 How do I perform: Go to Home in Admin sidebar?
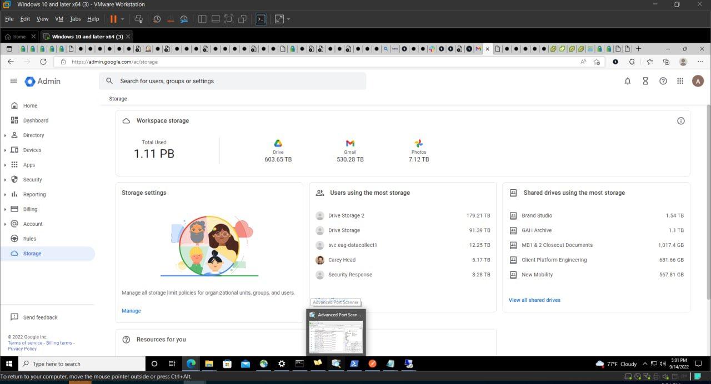30,105
